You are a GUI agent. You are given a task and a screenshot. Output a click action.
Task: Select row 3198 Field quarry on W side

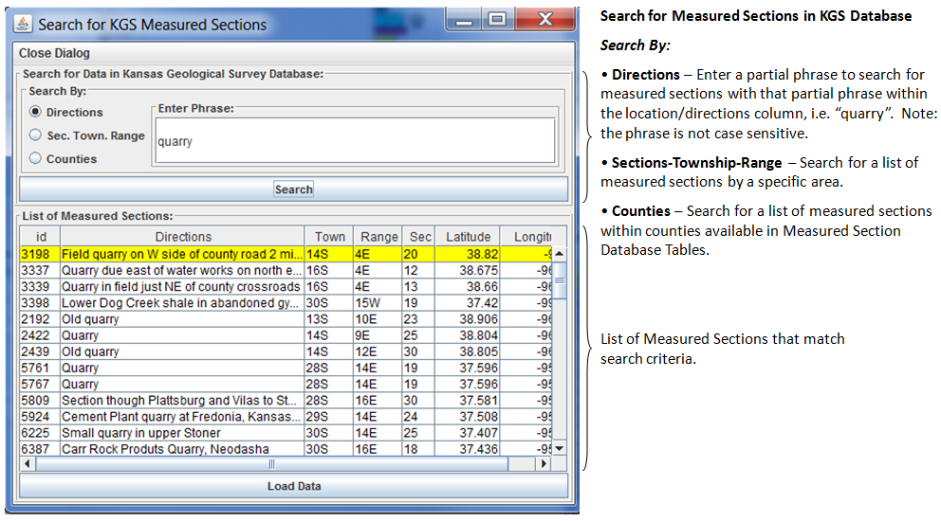coord(286,254)
